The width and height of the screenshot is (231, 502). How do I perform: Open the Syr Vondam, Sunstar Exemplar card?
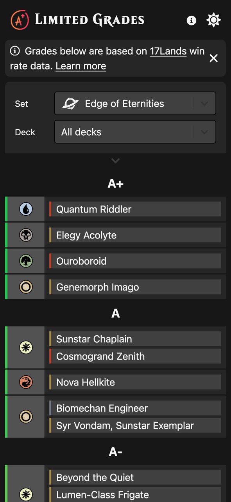(x=135, y=426)
